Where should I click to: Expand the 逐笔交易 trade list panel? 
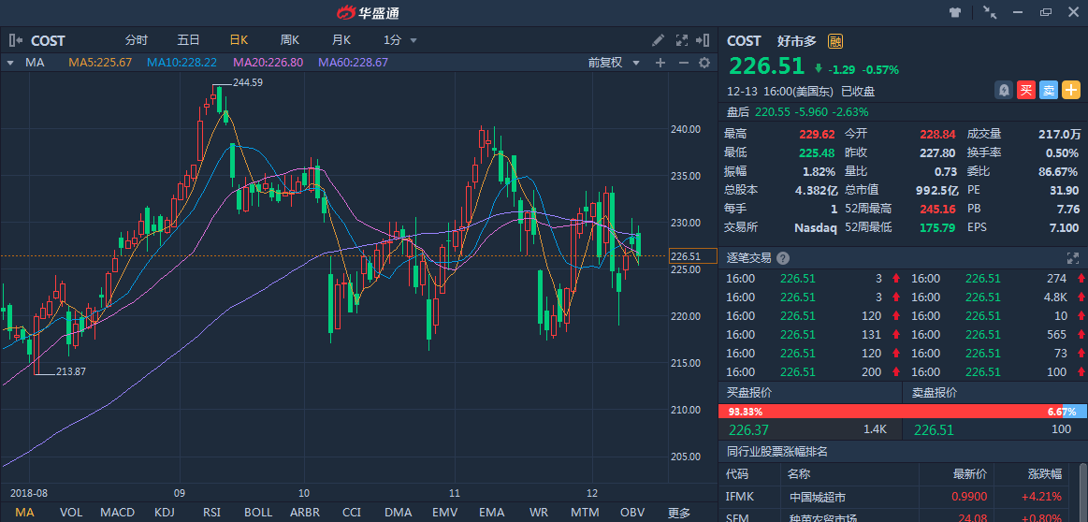click(1073, 258)
